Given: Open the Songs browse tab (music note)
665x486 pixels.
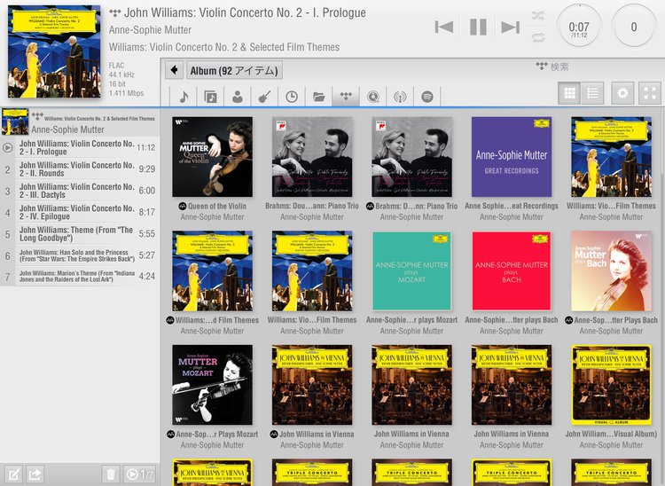Looking at the screenshot, I should 184,97.
